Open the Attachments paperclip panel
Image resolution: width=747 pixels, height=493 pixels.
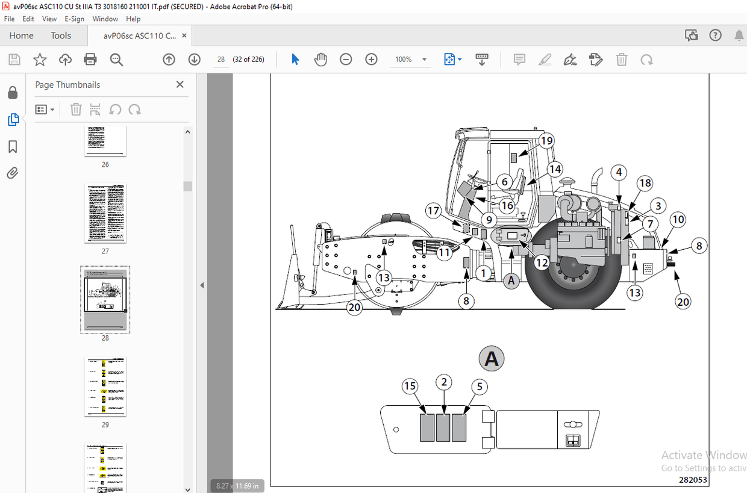click(x=13, y=173)
